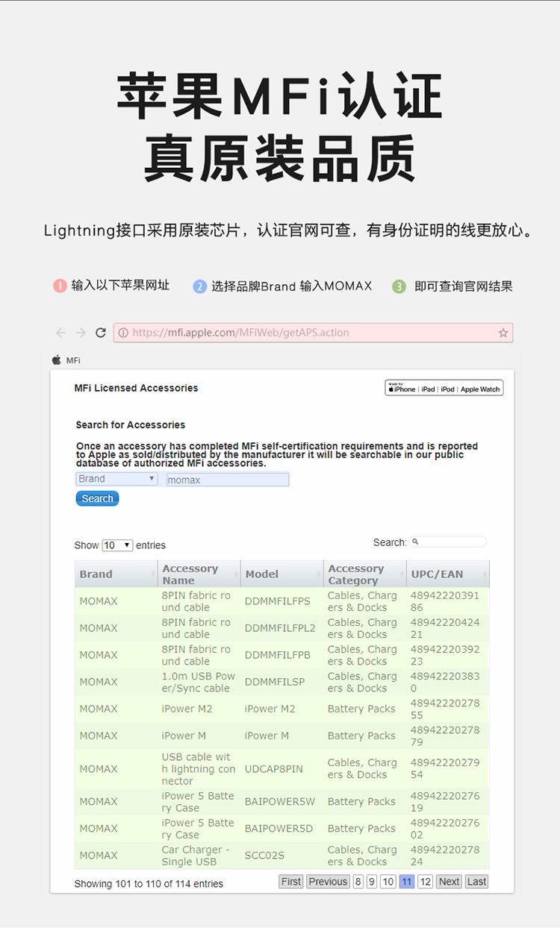The image size is (560, 928).
Task: Open results page 9
Action: point(372,882)
